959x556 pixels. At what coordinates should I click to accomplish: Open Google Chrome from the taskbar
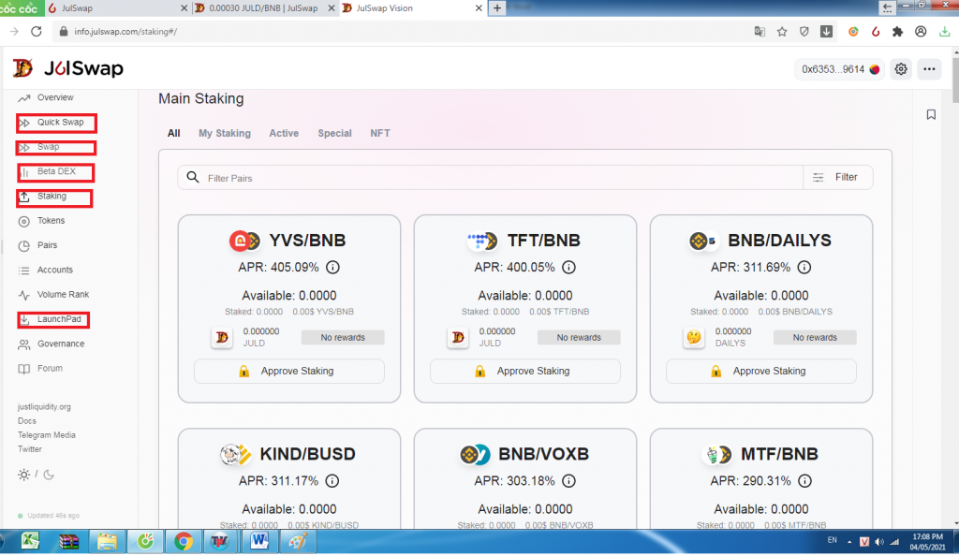tap(183, 541)
